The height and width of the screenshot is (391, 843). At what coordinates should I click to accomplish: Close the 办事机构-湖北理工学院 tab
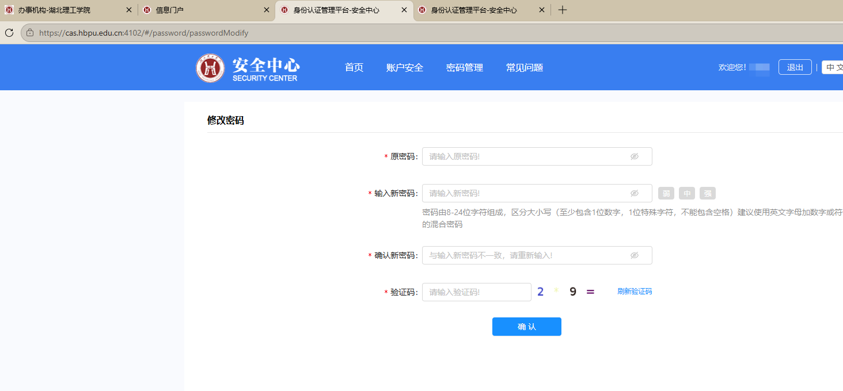coord(129,10)
